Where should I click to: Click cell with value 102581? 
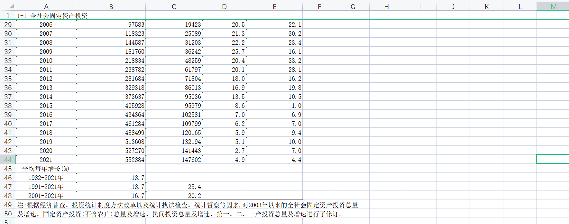click(174, 115)
